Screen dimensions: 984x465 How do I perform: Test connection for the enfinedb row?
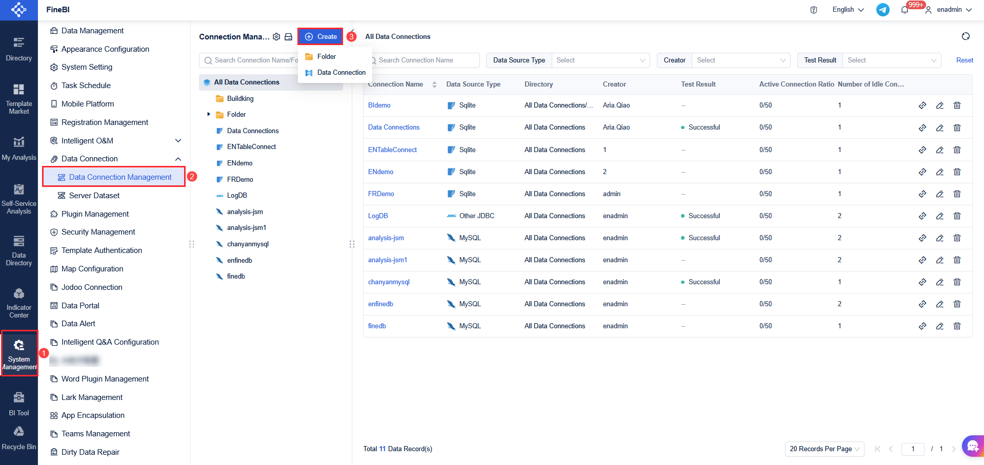coord(922,304)
